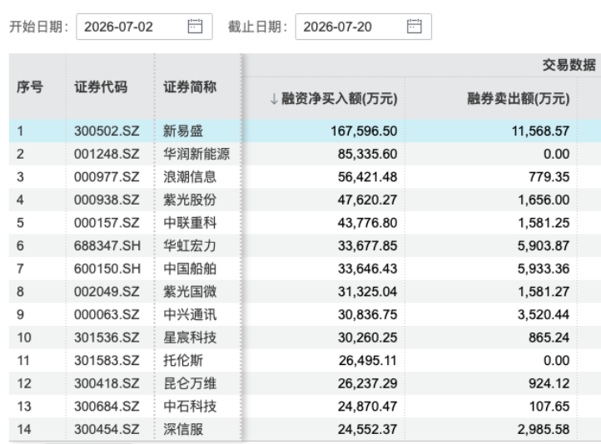
Task: Select stock code 001248.SZ
Action: (x=107, y=154)
